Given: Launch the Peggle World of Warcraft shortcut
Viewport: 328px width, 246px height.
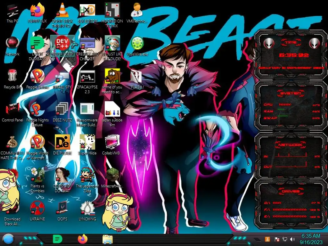Looking at the screenshot, I should click(x=37, y=148).
